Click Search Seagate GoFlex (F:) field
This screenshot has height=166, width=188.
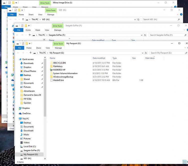pyautogui.click(x=168, y=35)
